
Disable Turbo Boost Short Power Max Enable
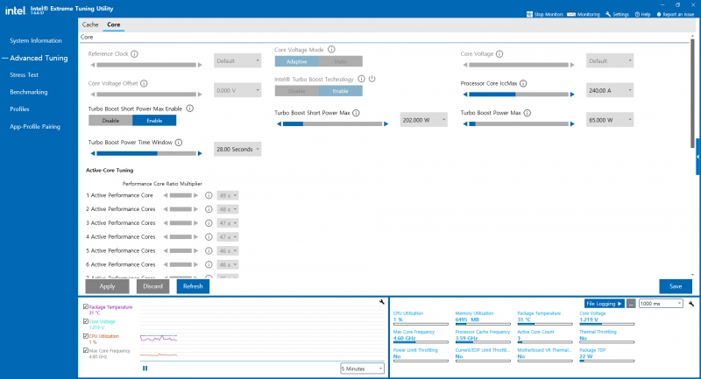[110, 121]
